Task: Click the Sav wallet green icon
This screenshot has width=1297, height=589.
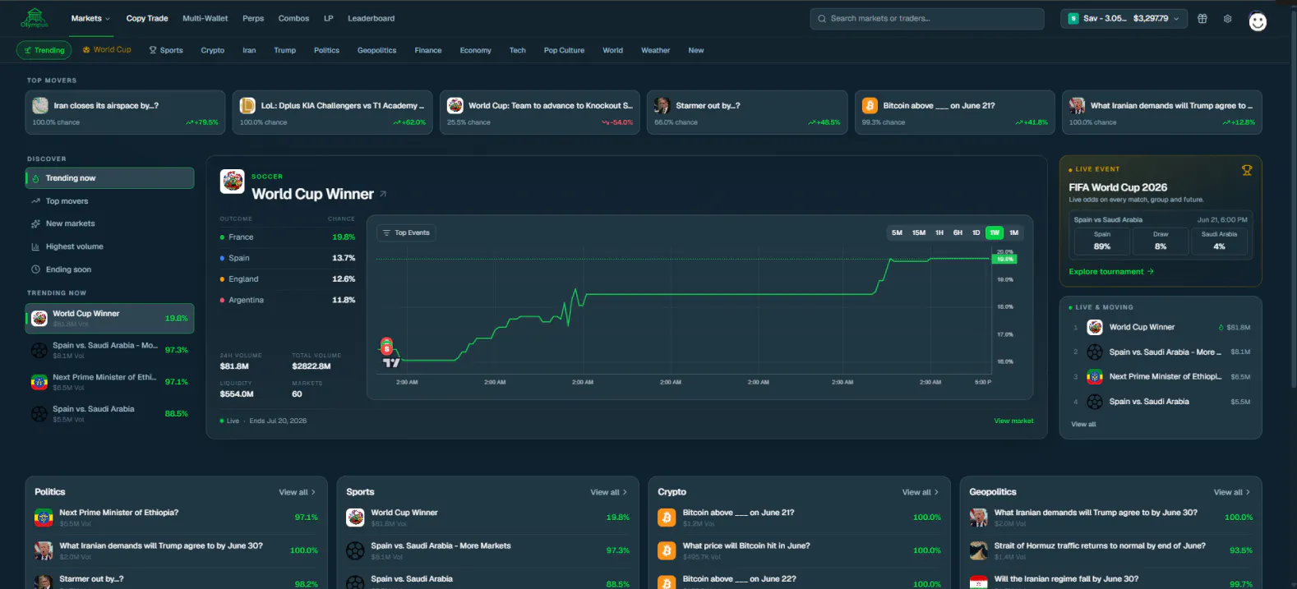Action: coord(1073,18)
